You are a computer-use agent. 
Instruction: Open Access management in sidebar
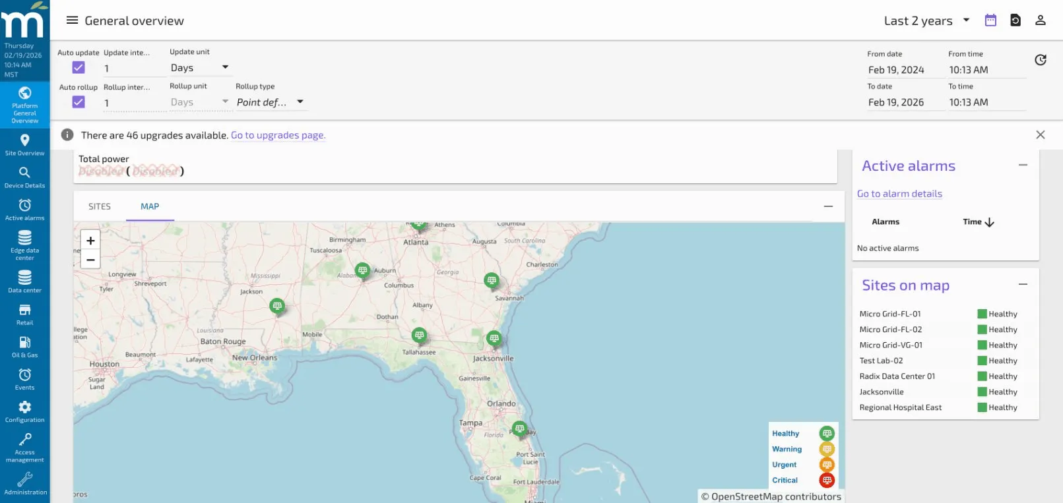coord(25,447)
